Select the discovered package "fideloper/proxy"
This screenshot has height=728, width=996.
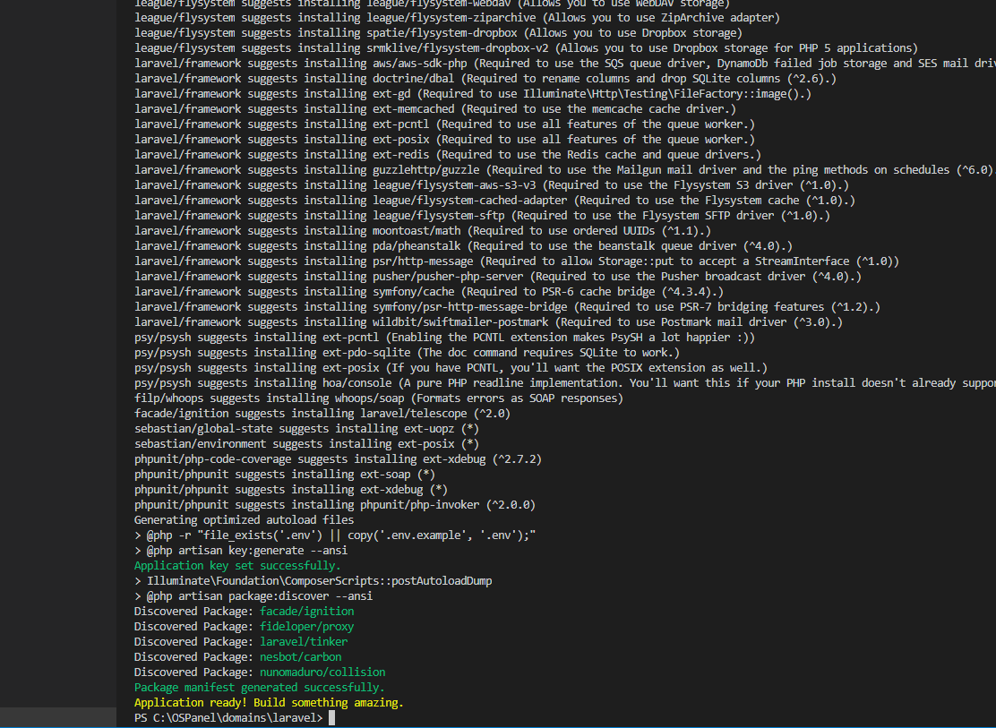point(307,626)
